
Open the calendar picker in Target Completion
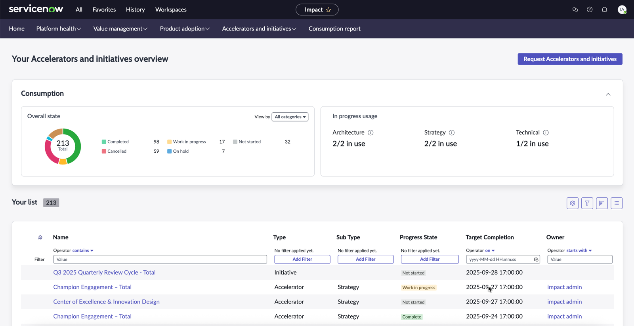(536, 260)
